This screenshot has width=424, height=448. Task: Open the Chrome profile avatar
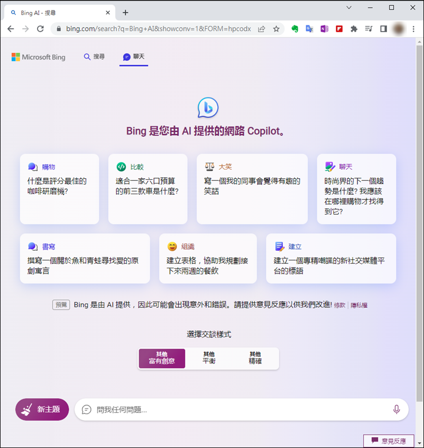(x=399, y=29)
